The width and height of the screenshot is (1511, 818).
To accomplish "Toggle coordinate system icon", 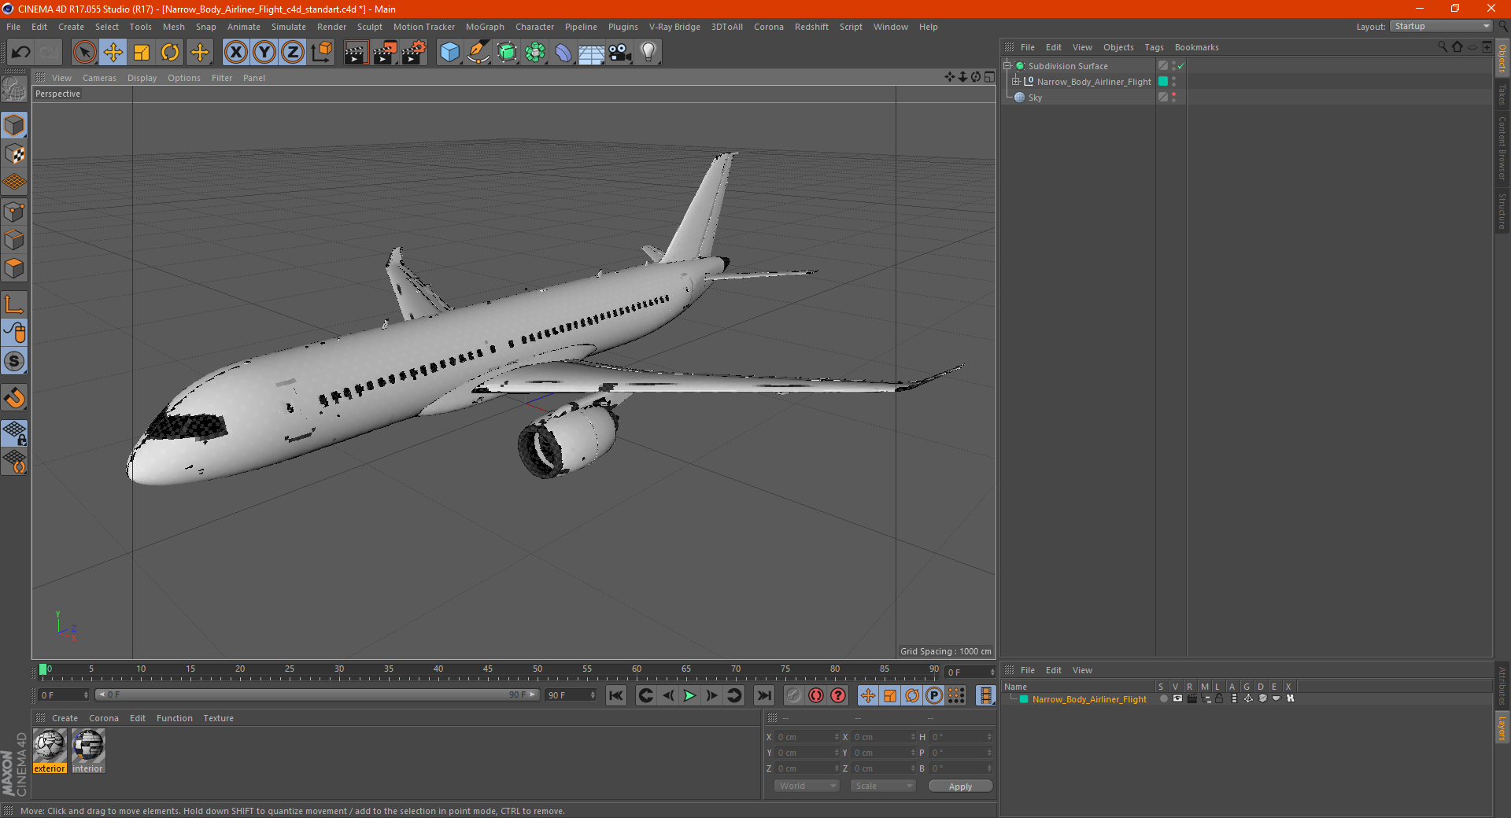I will coord(321,53).
